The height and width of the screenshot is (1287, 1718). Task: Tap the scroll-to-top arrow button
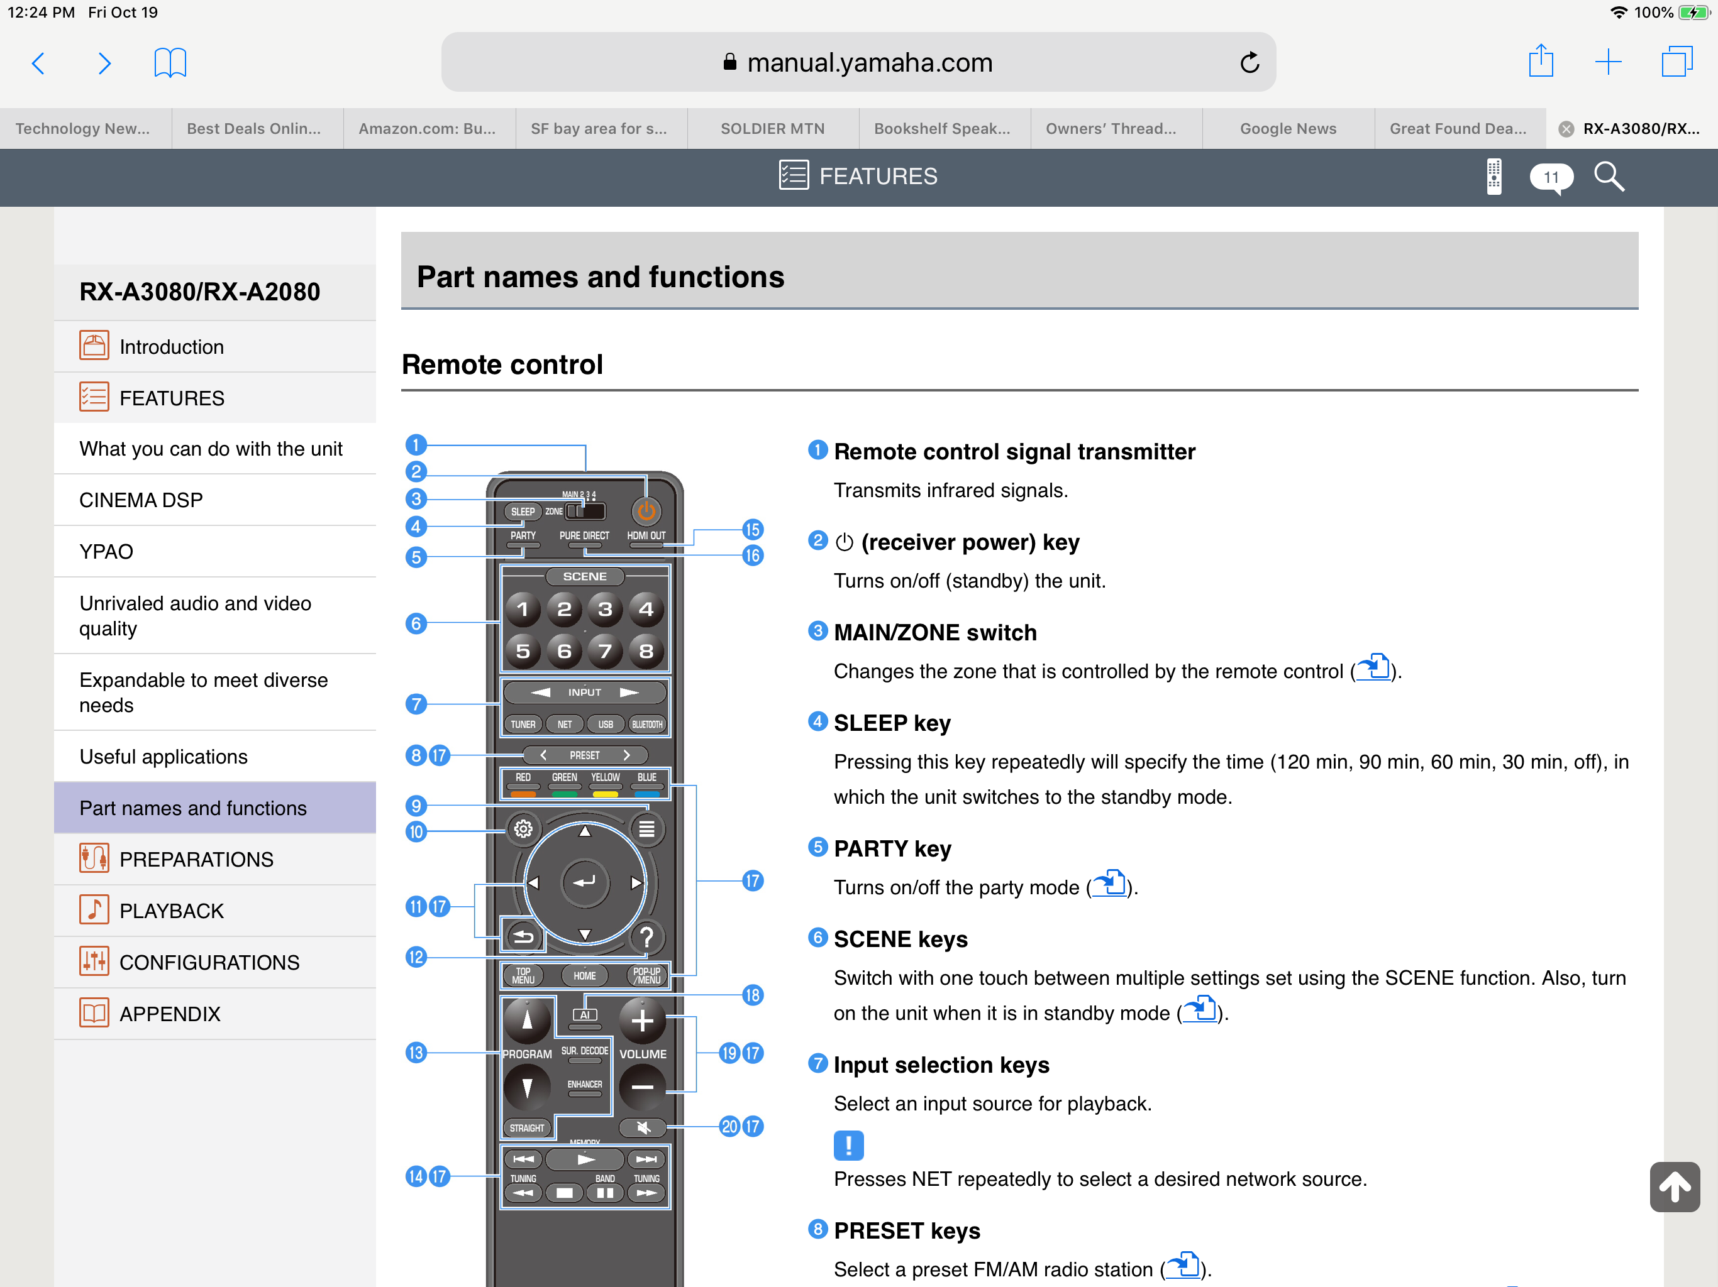tap(1674, 1186)
